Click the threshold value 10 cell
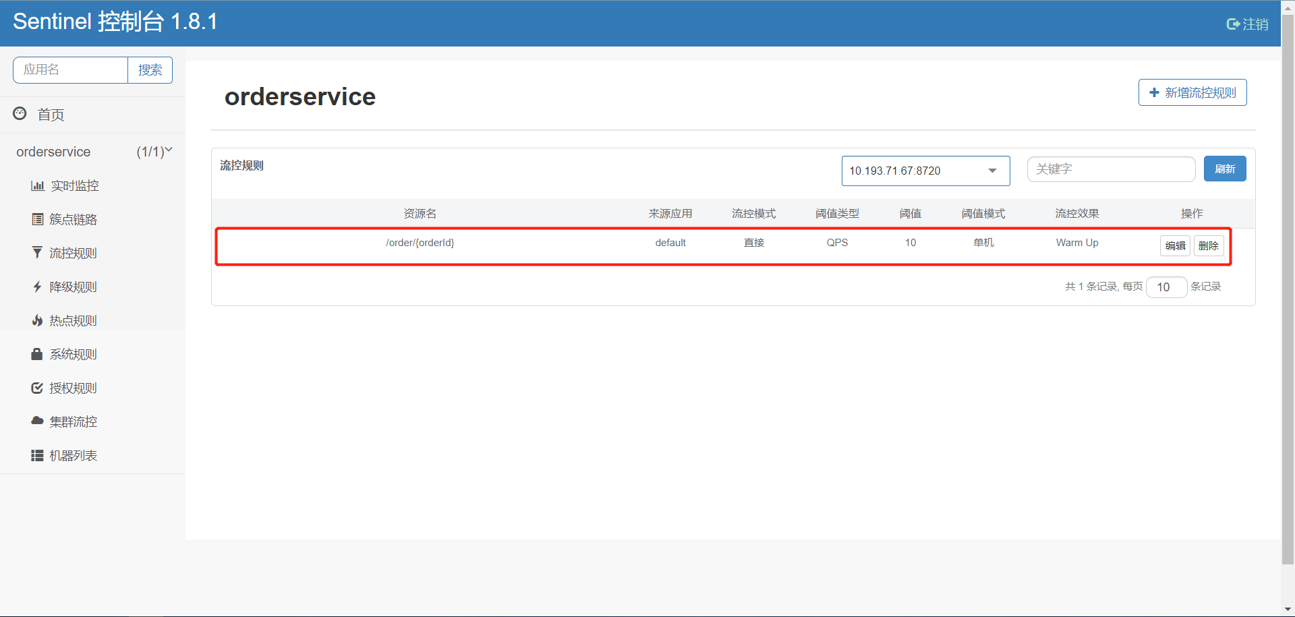 tap(911, 243)
